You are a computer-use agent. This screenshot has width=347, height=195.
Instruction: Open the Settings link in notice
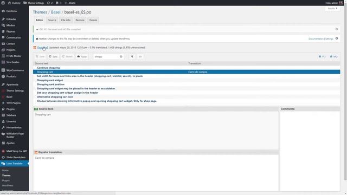329,38
